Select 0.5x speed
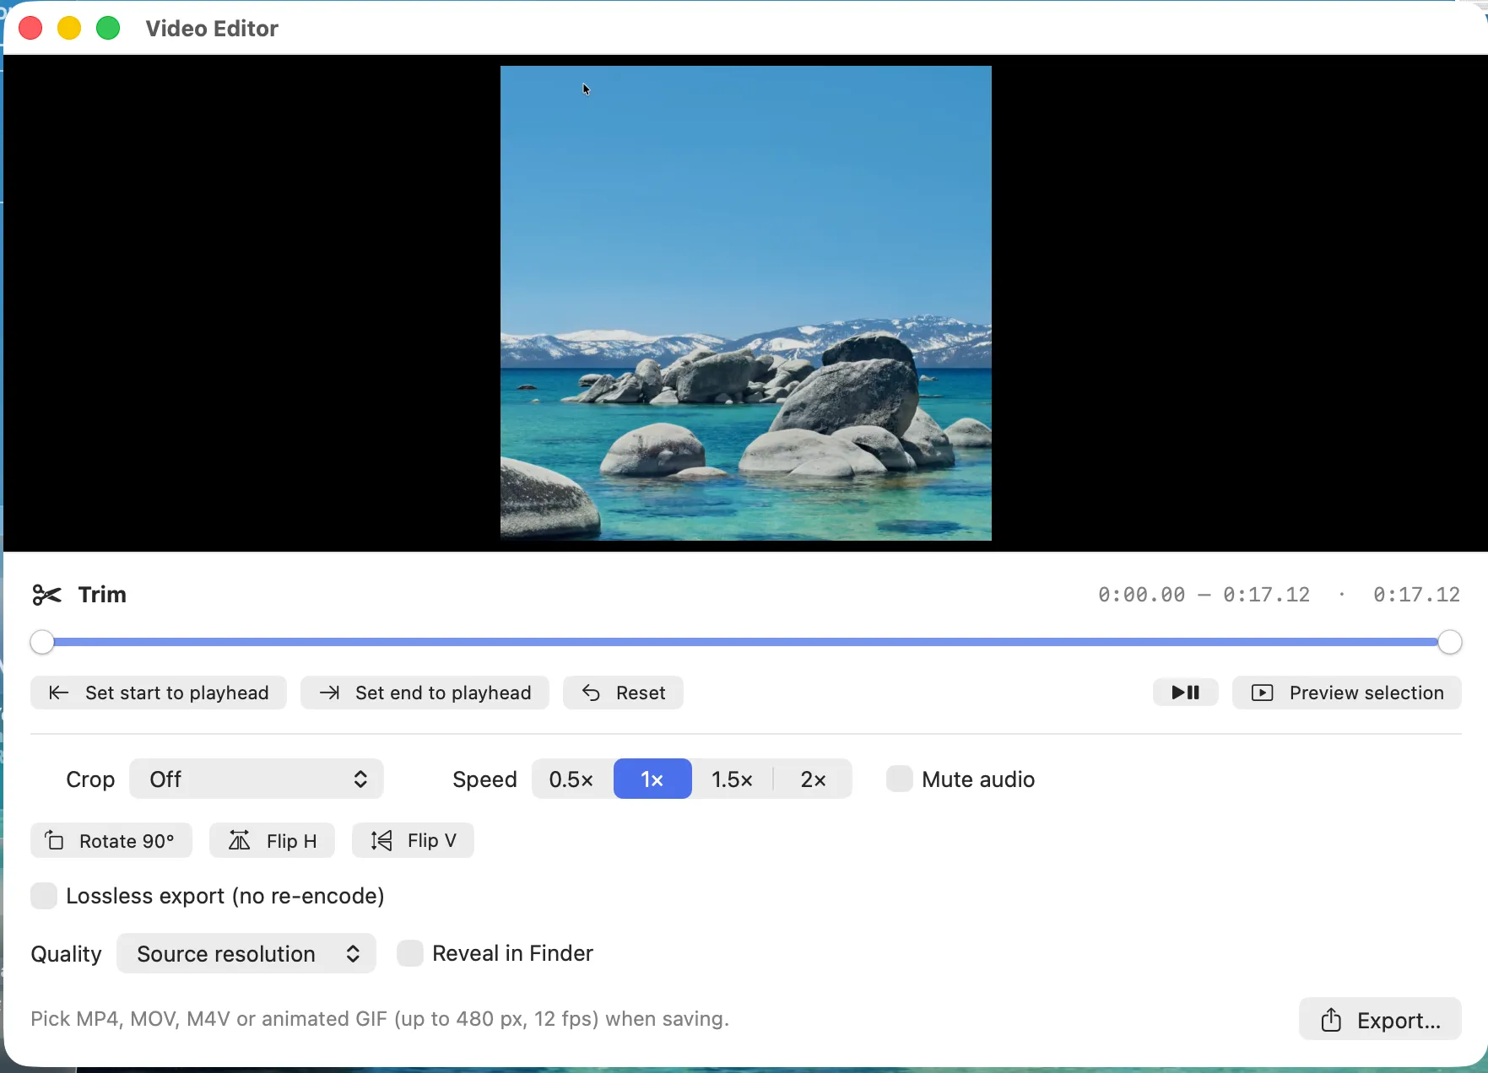This screenshot has height=1073, width=1488. pyautogui.click(x=571, y=779)
